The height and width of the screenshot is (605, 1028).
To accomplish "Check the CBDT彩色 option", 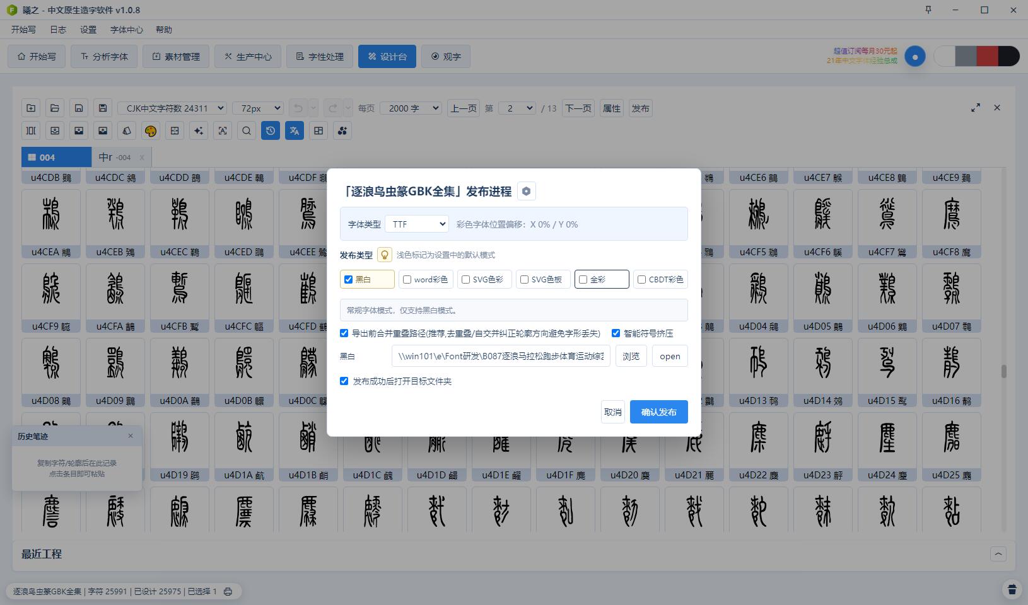I will tap(641, 279).
